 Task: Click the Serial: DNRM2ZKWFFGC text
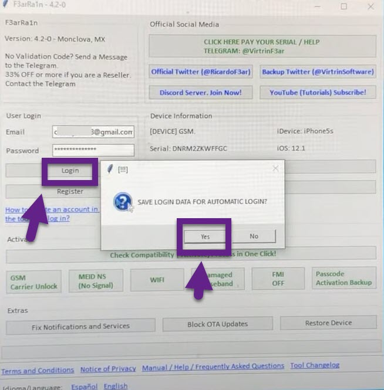[x=188, y=149]
